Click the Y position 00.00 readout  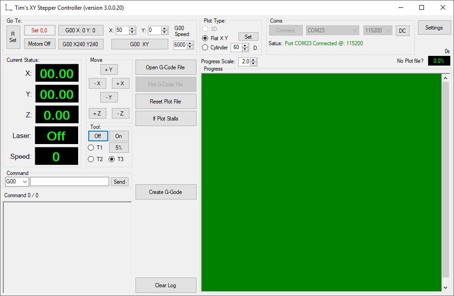coord(57,94)
